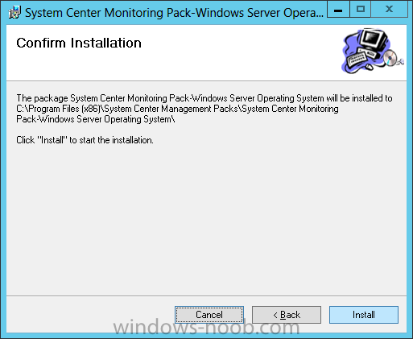413x339 pixels.
Task: Click the computer clipart graphic in the header
Action: pyautogui.click(x=373, y=51)
